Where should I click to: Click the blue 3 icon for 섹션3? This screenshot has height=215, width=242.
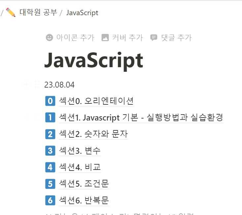[x=50, y=150]
